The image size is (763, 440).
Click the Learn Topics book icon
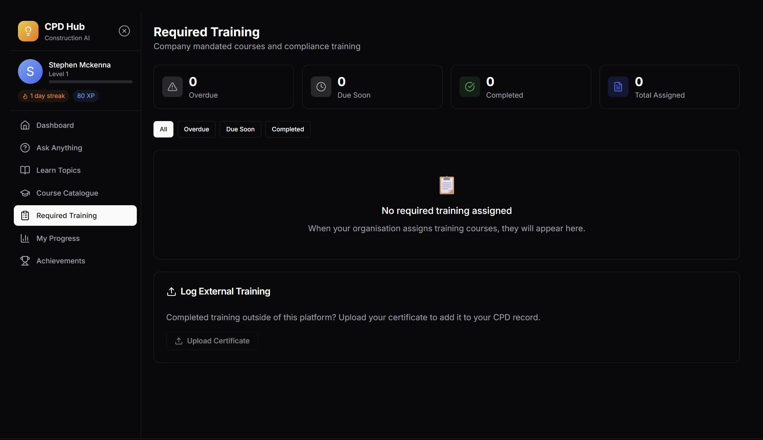25,170
